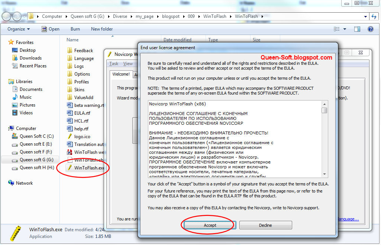Viewport: 381px width, 245px height.
Task: Open Queen Soft C (C:) drive
Action: pyautogui.click(x=37, y=136)
